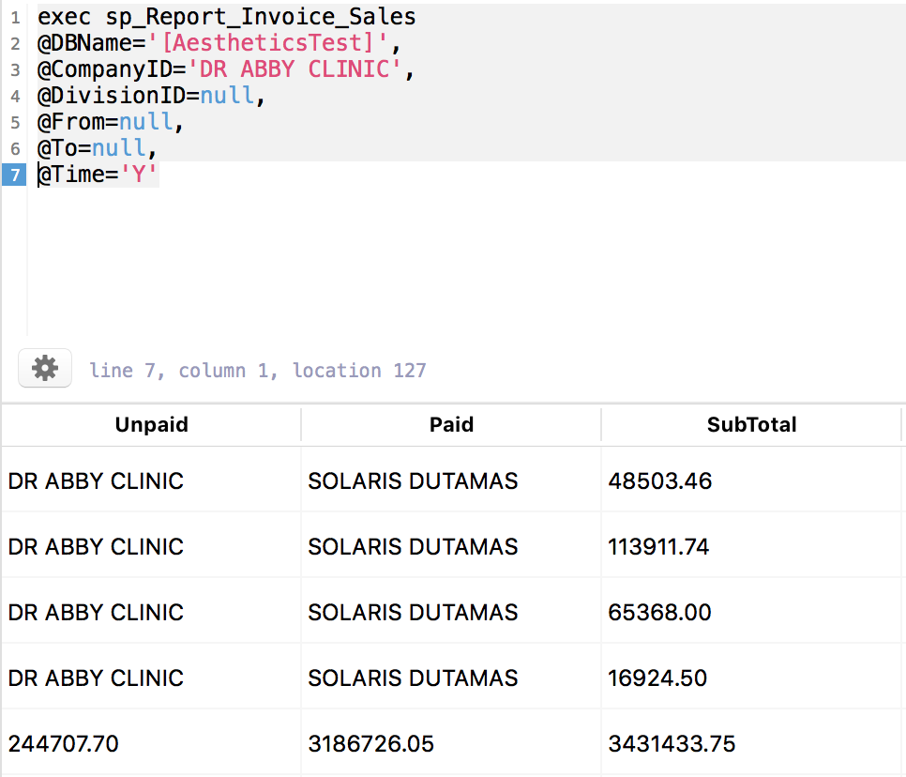This screenshot has width=906, height=777.
Task: Click the @DBName parameter name
Action: coord(85,43)
